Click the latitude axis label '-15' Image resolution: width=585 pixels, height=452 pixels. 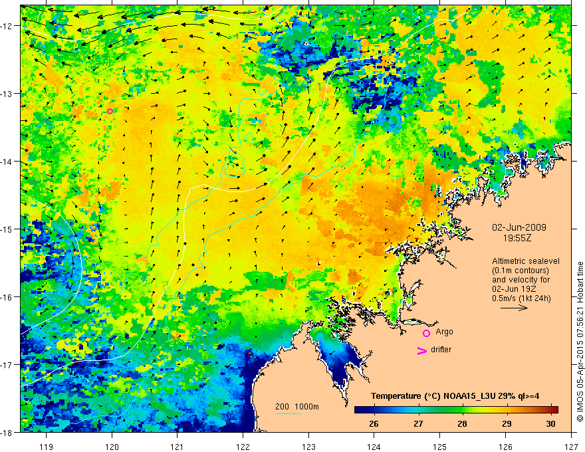pos(7,229)
